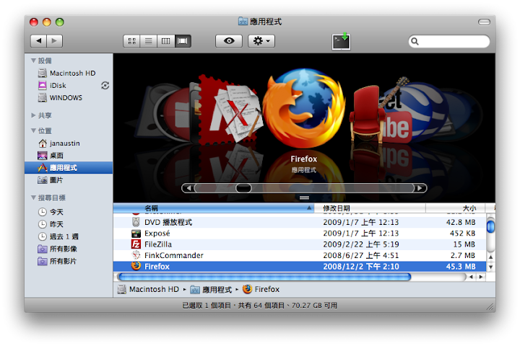Screen dimensions: 520x346
Task: Switch to icon view
Action: pyautogui.click(x=131, y=41)
